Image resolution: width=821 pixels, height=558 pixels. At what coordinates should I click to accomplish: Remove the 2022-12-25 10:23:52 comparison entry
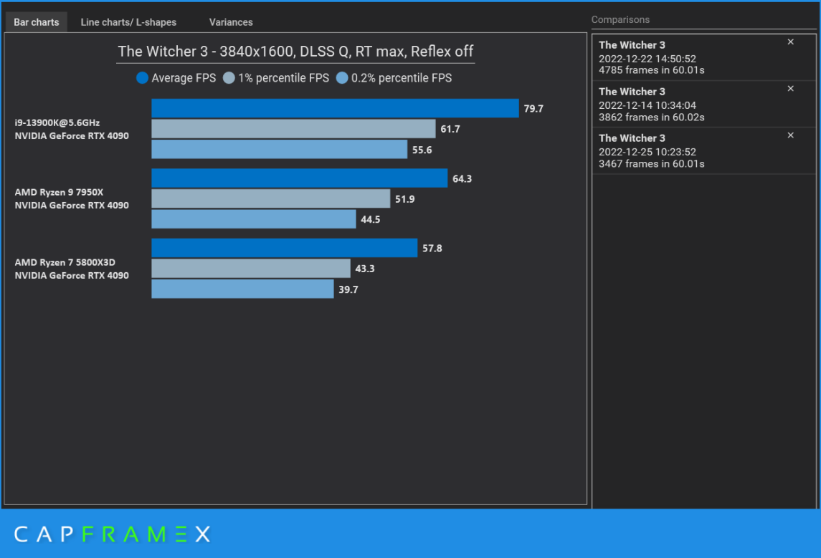click(791, 135)
